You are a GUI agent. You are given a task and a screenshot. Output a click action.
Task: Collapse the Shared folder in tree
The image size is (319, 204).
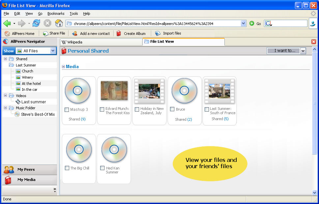6,59
